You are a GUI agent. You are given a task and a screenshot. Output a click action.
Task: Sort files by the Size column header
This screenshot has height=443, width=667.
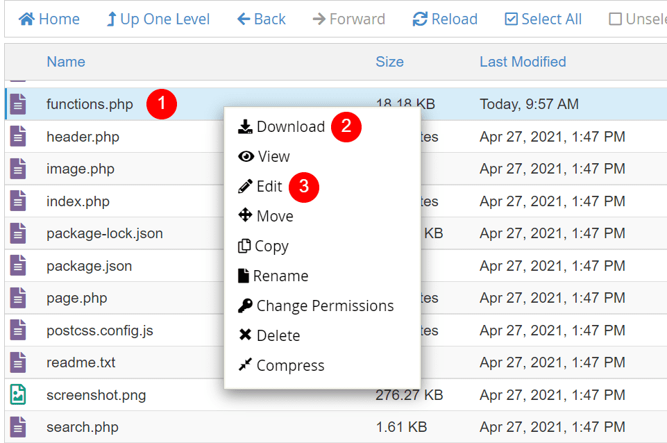389,62
